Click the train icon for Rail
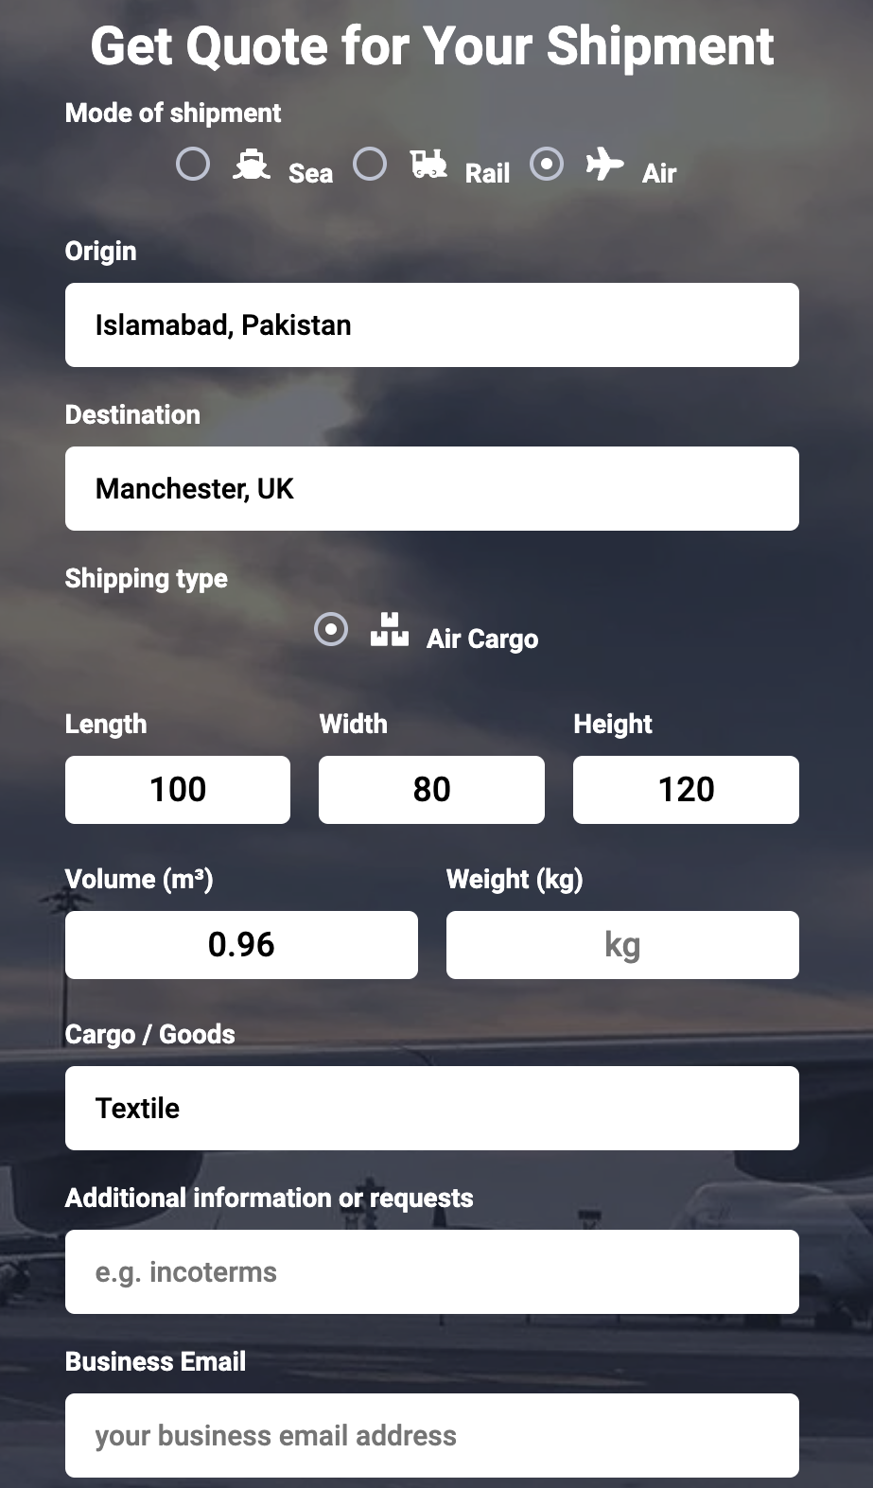 click(428, 165)
